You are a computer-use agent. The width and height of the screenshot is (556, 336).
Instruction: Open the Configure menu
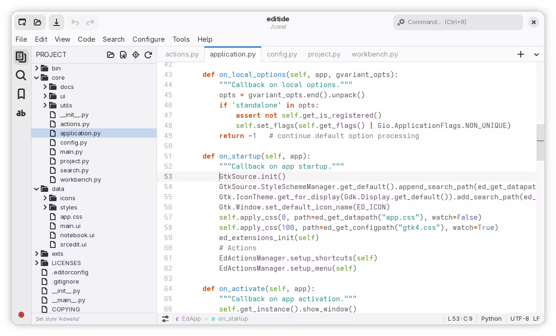point(148,39)
